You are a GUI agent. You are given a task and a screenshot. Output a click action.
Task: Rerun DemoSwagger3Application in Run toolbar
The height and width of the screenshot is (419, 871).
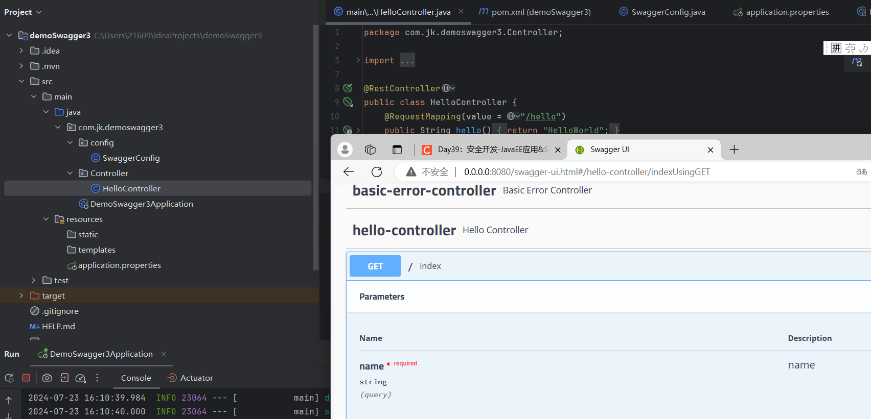coord(9,378)
